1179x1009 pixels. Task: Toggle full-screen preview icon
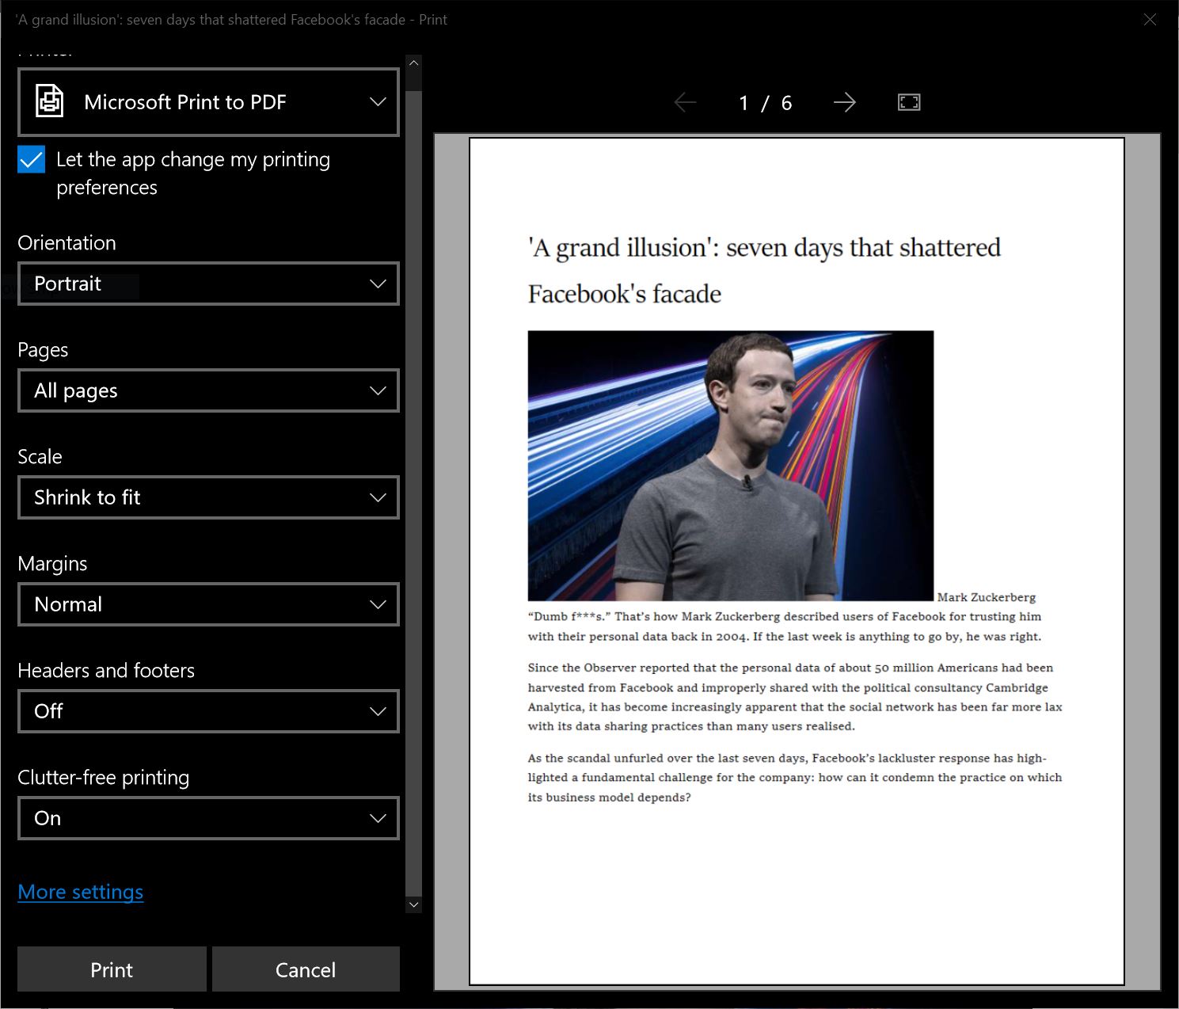(909, 102)
